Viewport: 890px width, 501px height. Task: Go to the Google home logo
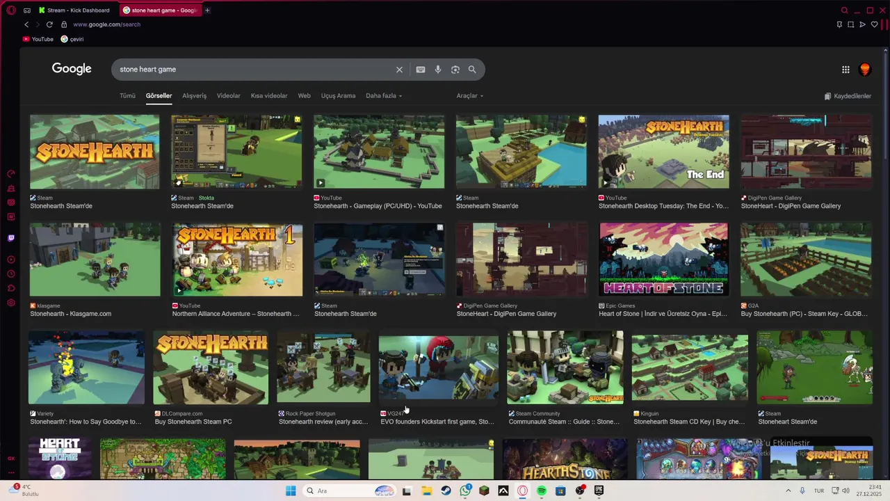point(72,69)
